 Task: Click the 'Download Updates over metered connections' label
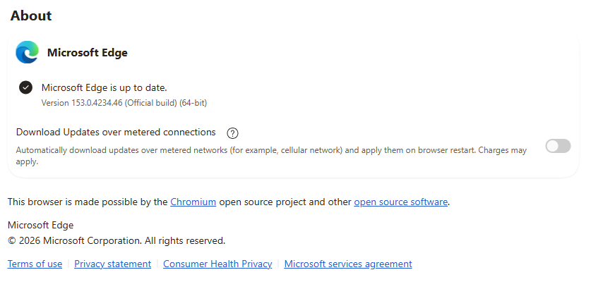click(x=116, y=132)
